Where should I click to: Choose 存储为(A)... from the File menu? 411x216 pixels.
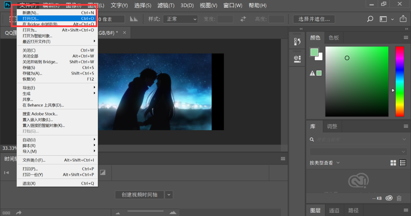pos(32,73)
